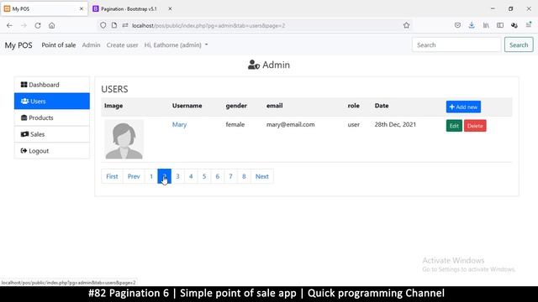
Task: Select the My POS browser tab
Action: click(44, 9)
